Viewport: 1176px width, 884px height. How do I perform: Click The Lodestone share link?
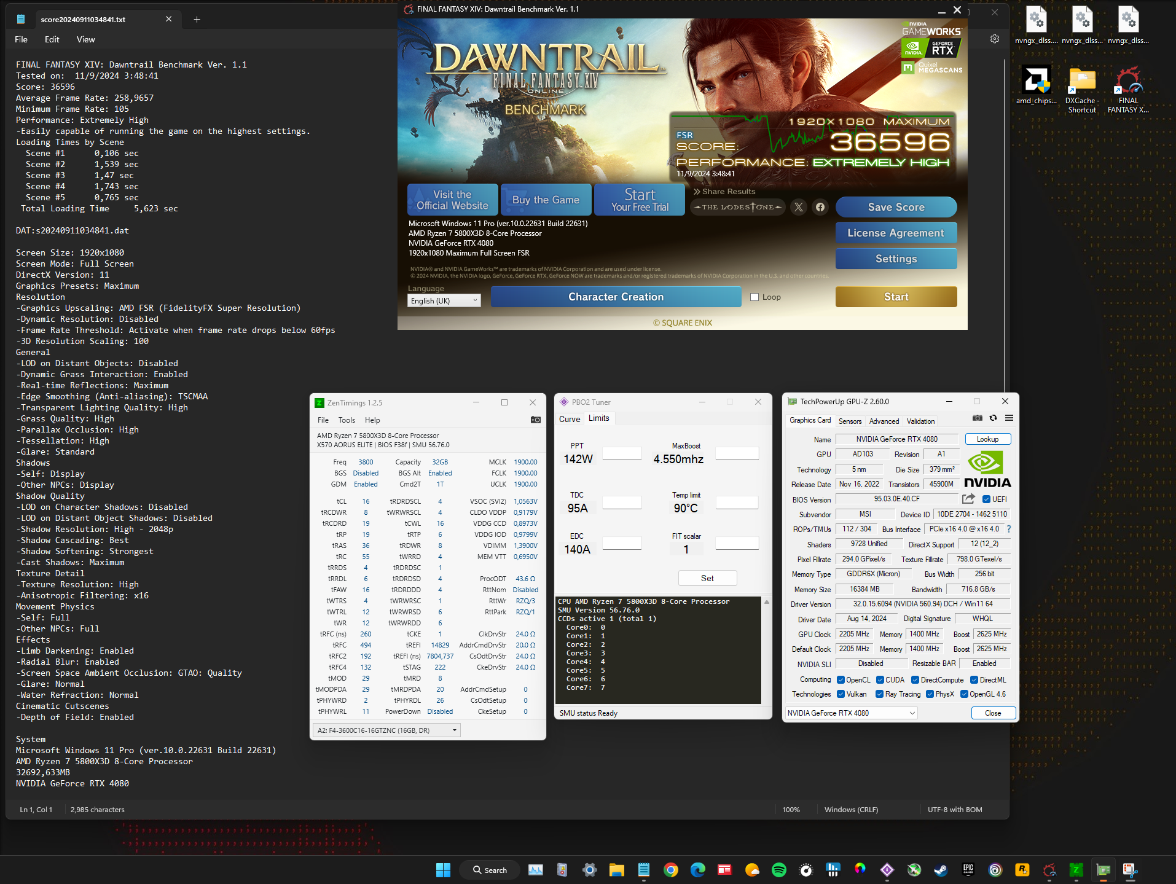click(x=737, y=208)
